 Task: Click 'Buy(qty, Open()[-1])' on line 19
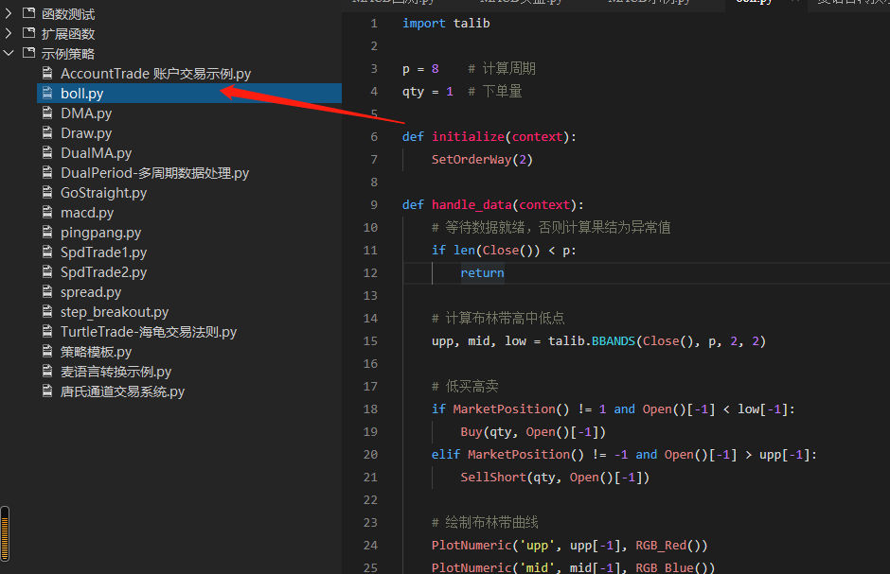533,431
